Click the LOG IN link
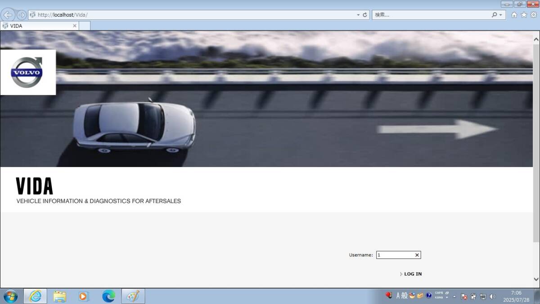The height and width of the screenshot is (304, 540). tap(413, 274)
